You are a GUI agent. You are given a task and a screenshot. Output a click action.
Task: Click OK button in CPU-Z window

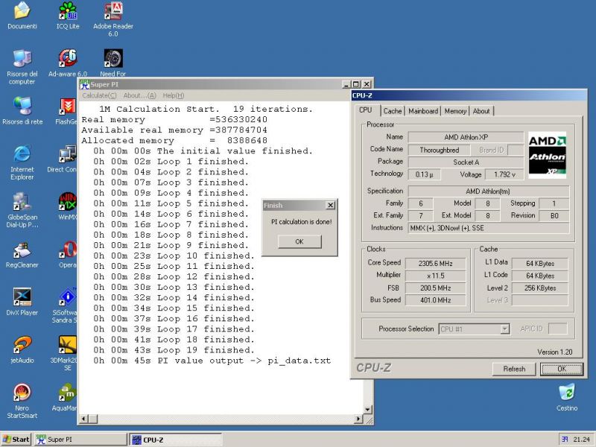point(562,369)
